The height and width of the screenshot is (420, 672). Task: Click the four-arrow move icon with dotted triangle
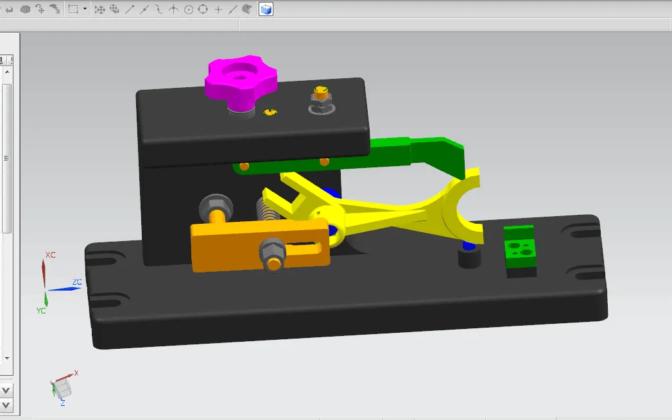[100, 9]
